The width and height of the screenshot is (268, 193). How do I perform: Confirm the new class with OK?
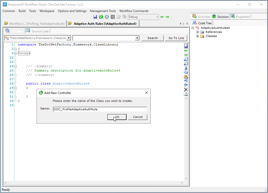(x=117, y=117)
